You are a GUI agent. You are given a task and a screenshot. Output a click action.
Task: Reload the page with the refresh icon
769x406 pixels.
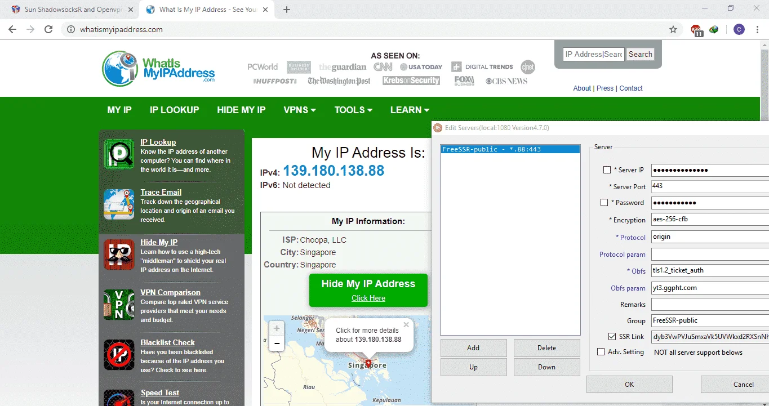click(x=48, y=29)
